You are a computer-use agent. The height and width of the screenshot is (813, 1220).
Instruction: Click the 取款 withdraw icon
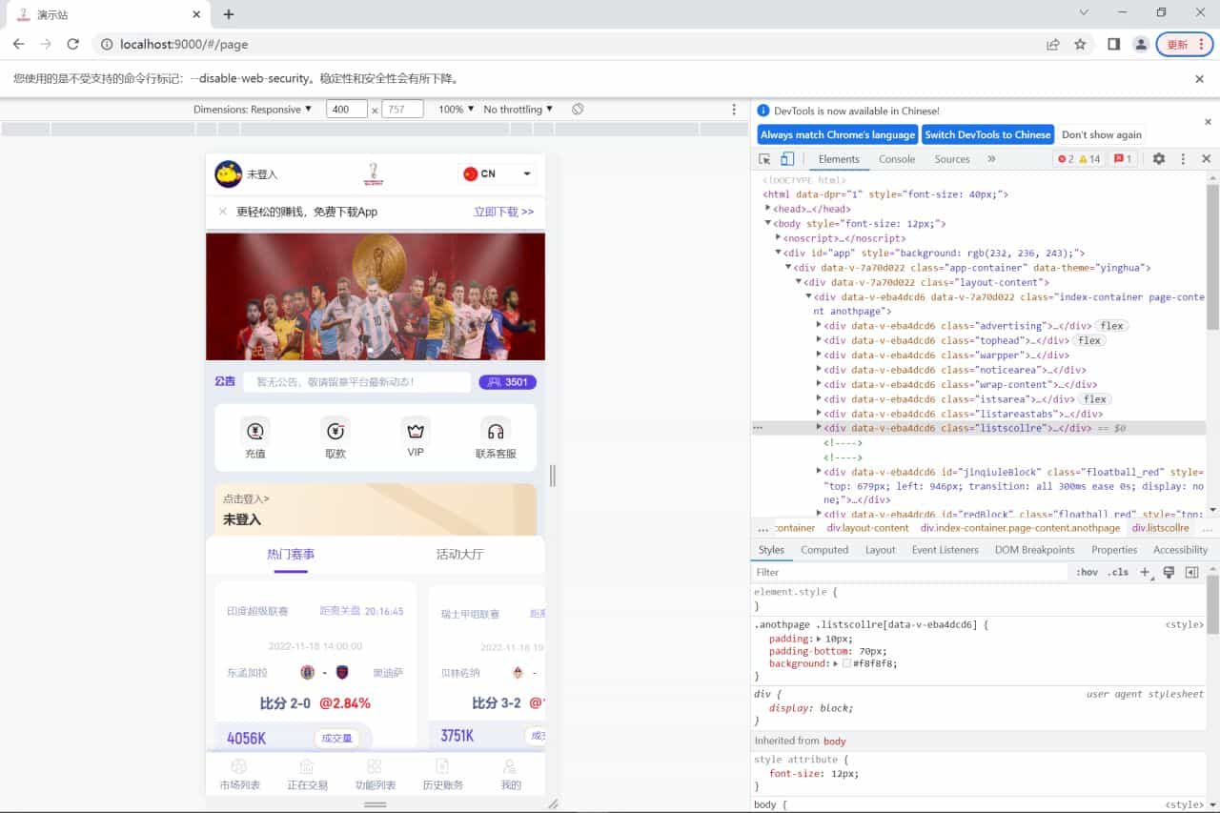click(x=335, y=431)
